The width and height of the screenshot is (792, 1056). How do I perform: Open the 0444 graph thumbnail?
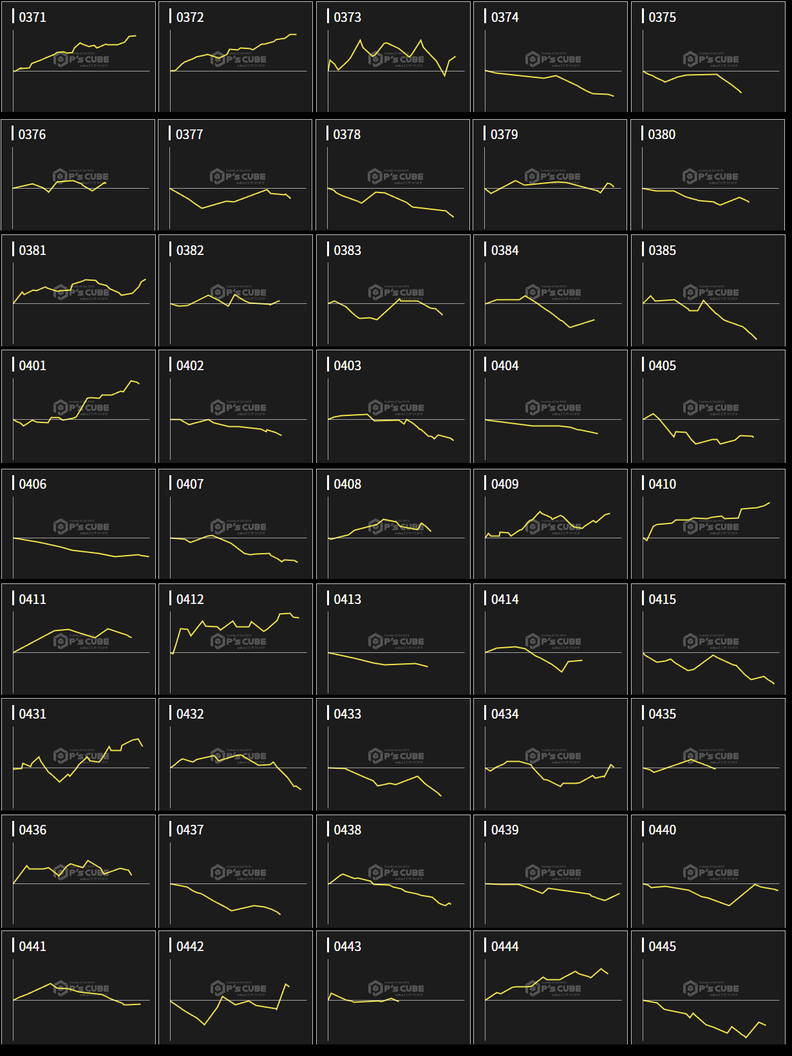point(551,987)
